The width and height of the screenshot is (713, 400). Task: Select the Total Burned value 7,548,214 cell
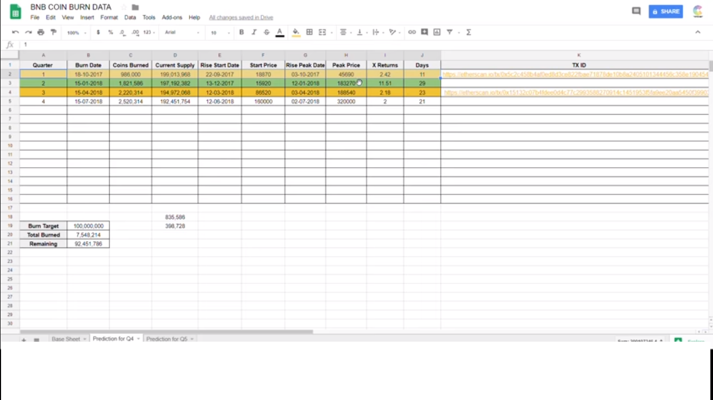tap(88, 235)
